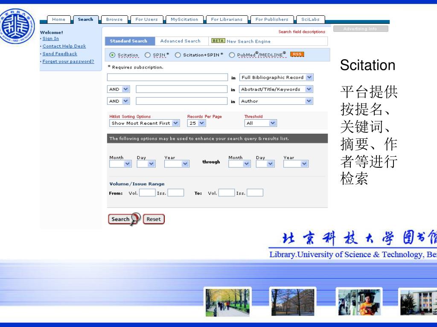
Task: Open the SciLabs tab
Action: click(311, 20)
